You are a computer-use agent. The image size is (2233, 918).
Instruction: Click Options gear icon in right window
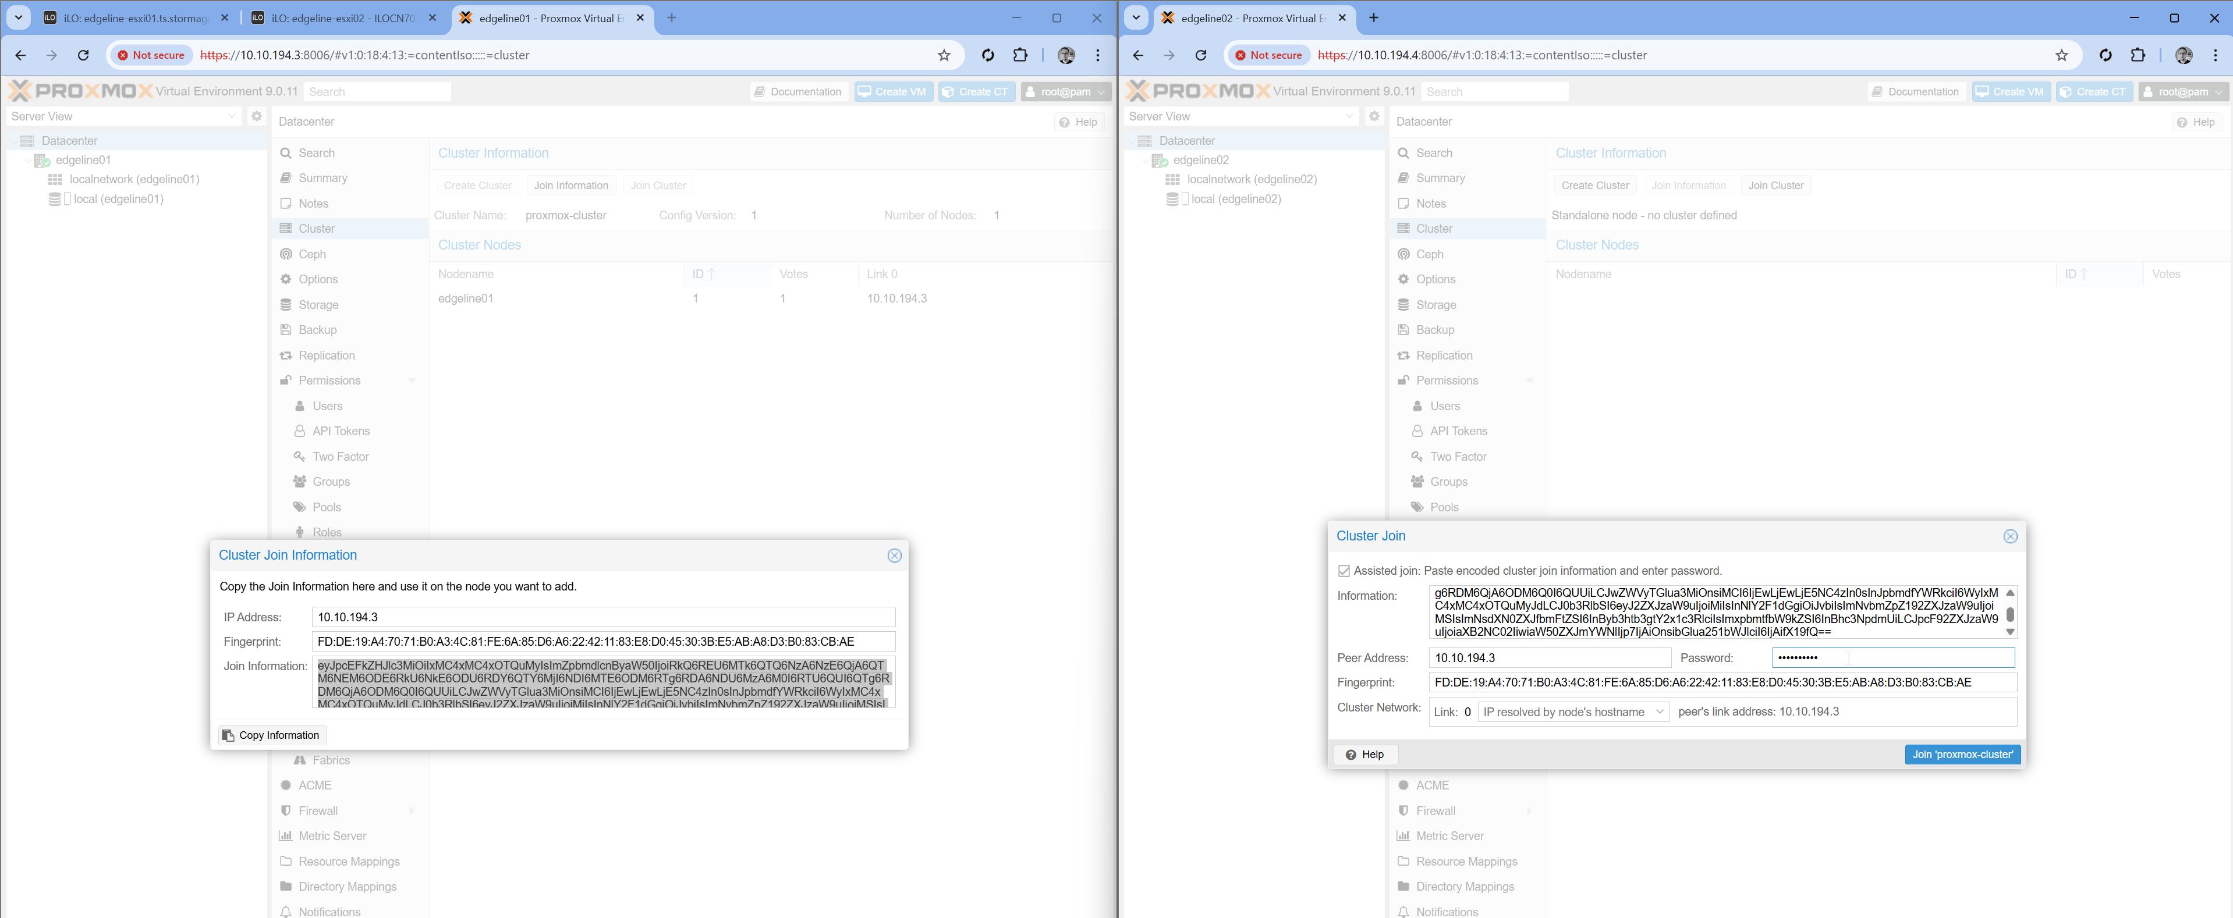(x=1403, y=279)
